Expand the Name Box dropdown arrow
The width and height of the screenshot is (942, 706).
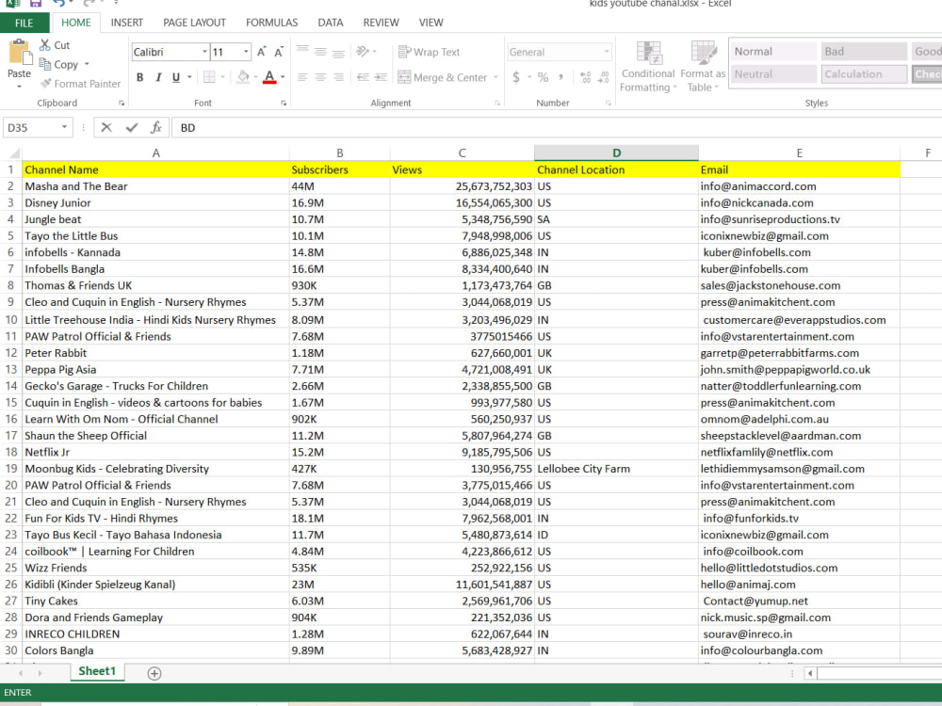click(64, 127)
